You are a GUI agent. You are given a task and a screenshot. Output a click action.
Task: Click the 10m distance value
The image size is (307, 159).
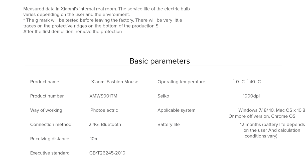(94, 139)
